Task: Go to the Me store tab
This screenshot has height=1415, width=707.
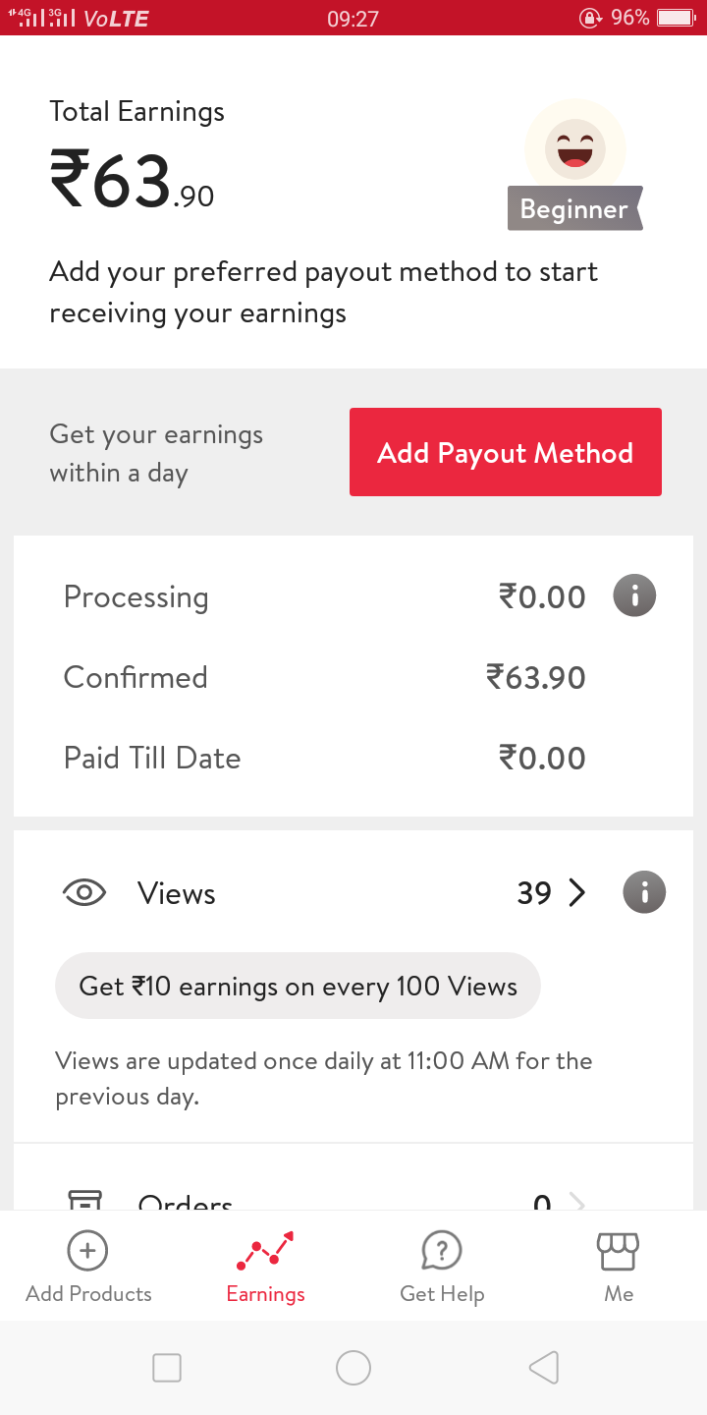Action: point(619,1268)
